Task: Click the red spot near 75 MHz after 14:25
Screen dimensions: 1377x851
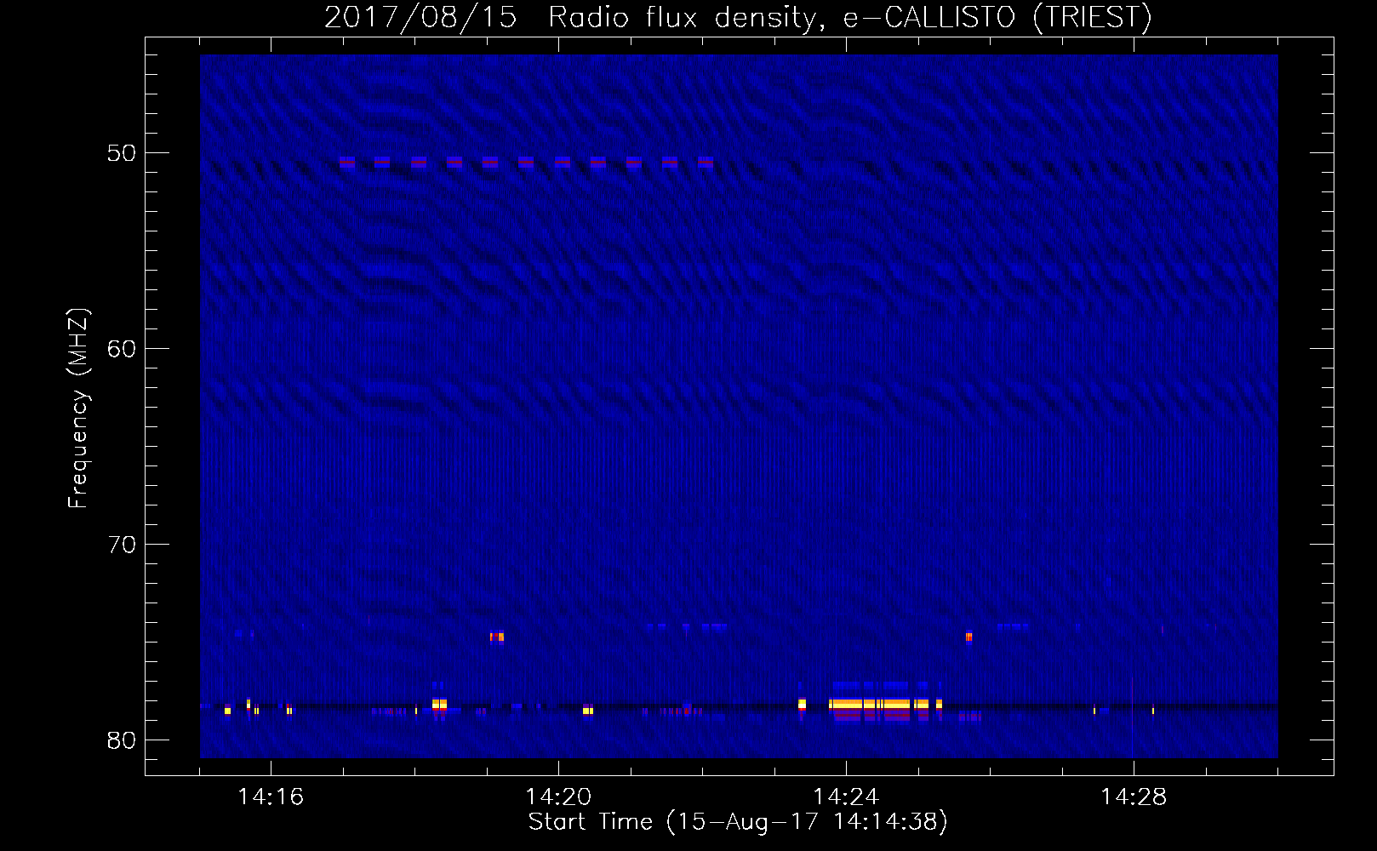Action: point(968,637)
